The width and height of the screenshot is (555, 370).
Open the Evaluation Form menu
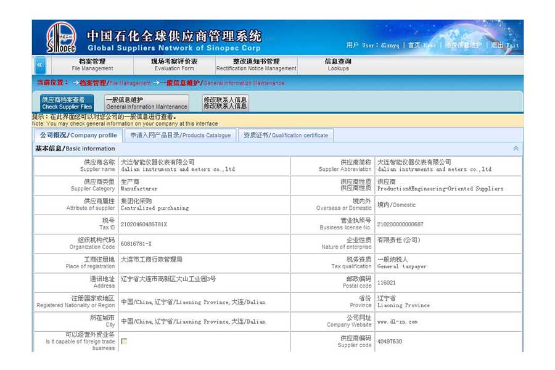click(x=175, y=65)
